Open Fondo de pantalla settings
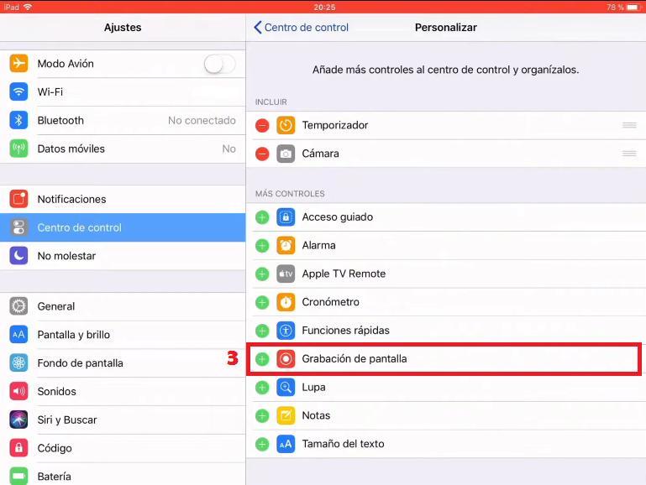The image size is (646, 485). [x=123, y=362]
